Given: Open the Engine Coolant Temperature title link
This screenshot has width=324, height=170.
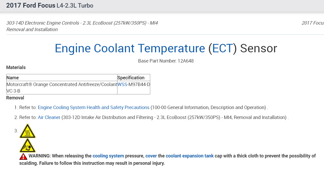Looking at the screenshot, I should coord(130,48).
